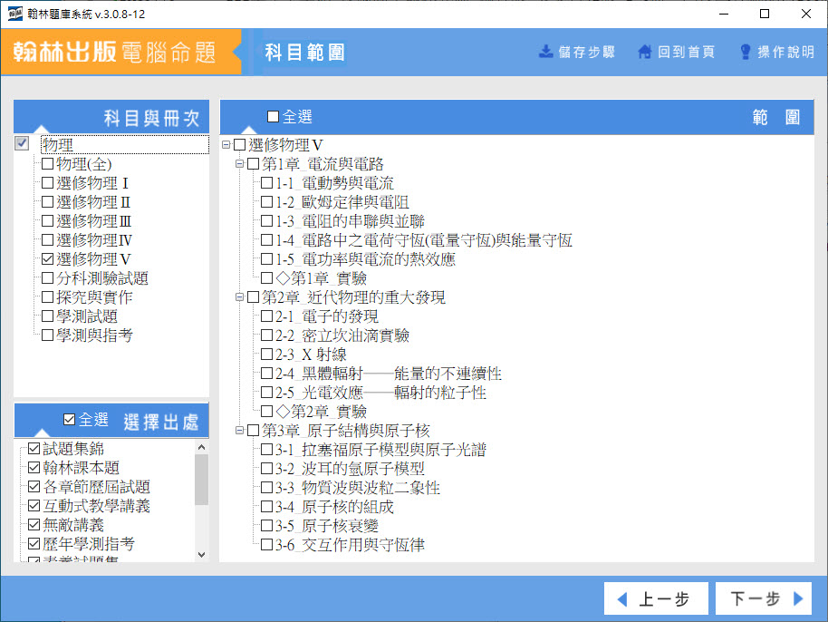Uncheck the 試題集錦 source checkbox
The width and height of the screenshot is (828, 622).
click(x=34, y=449)
